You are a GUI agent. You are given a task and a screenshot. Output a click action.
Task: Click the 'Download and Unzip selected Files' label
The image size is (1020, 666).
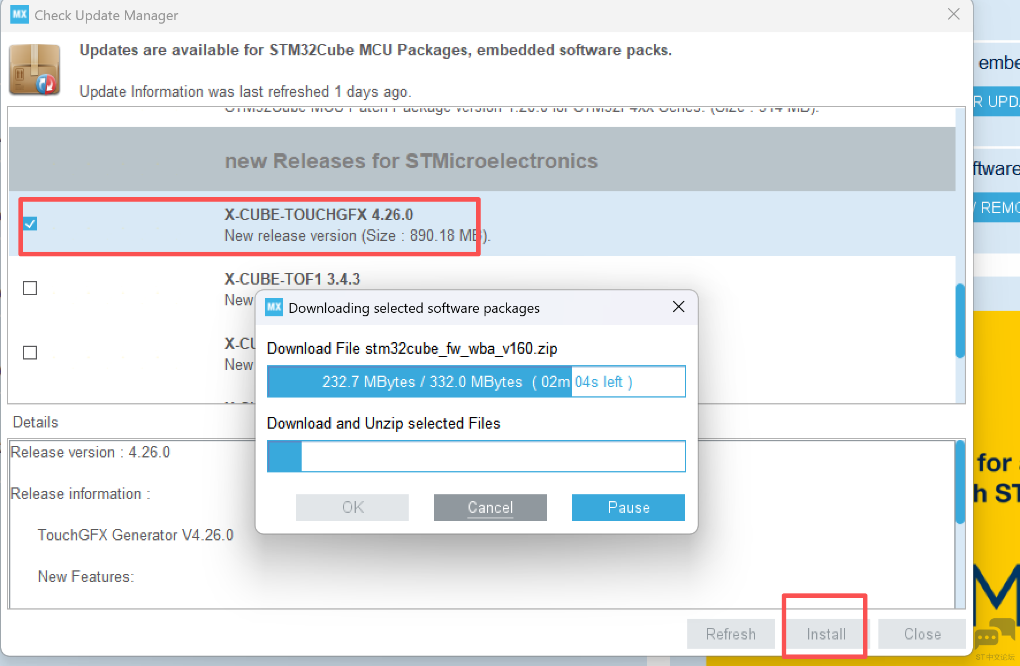tap(383, 423)
